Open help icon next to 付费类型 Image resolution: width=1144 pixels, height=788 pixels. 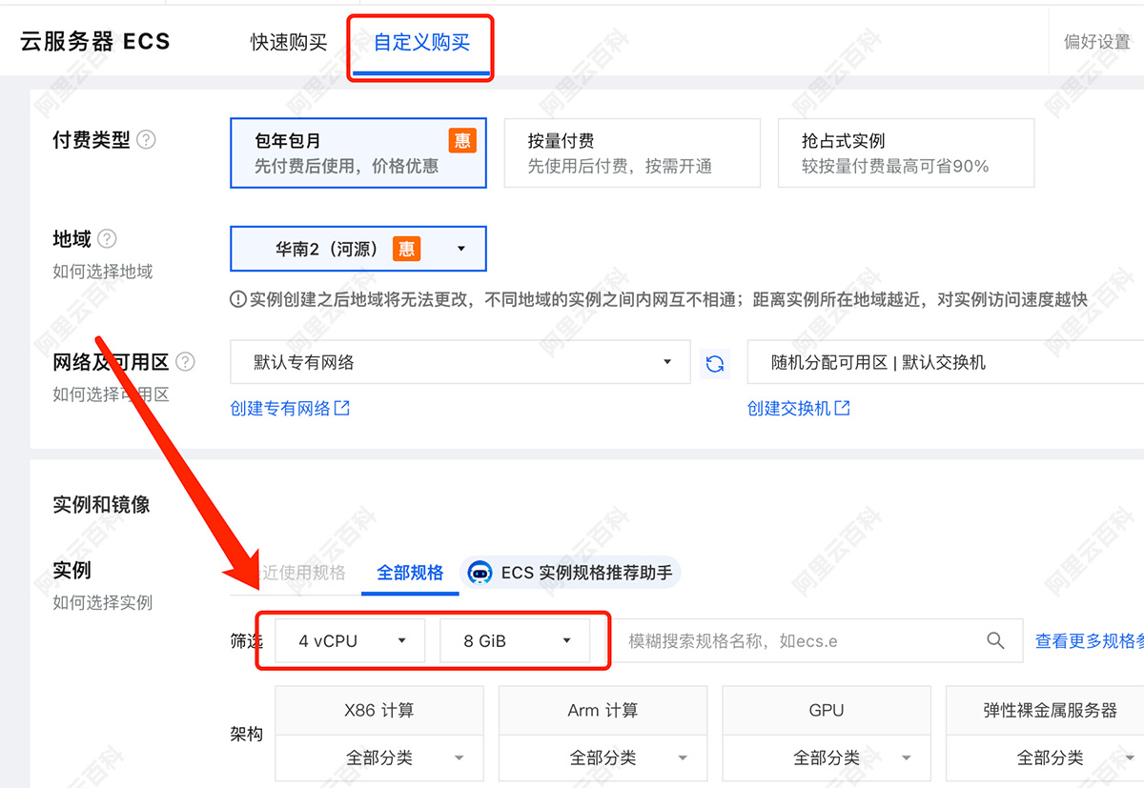[x=146, y=140]
